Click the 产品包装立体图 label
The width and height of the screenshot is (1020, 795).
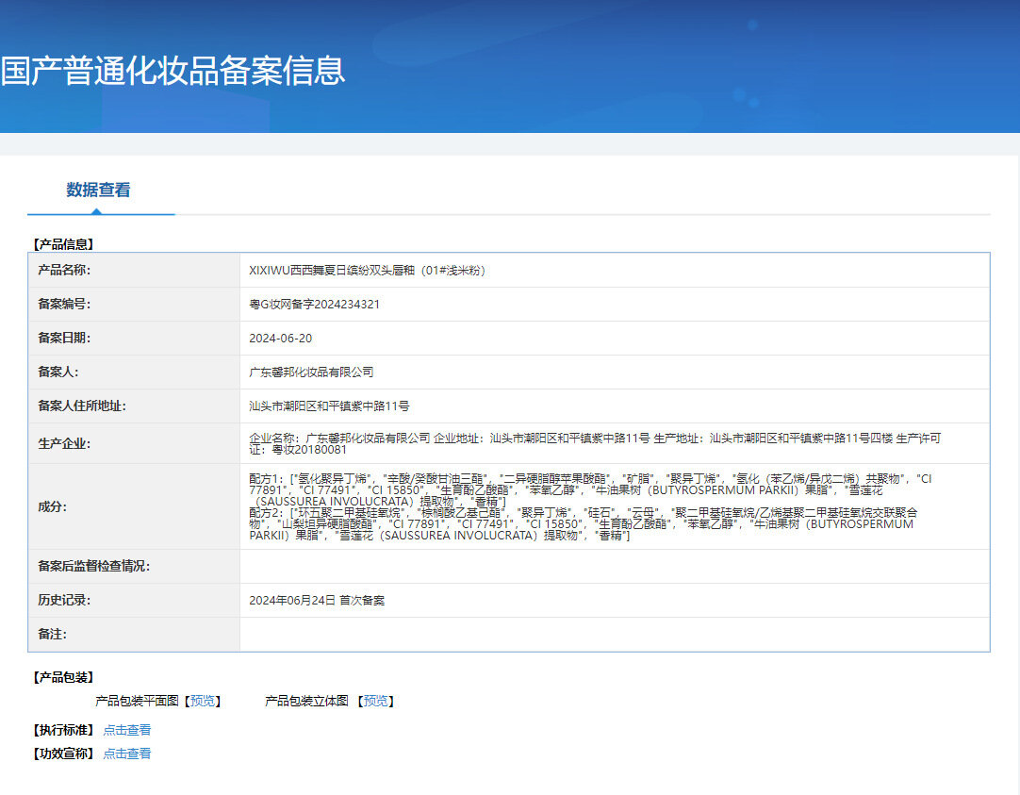tap(306, 701)
